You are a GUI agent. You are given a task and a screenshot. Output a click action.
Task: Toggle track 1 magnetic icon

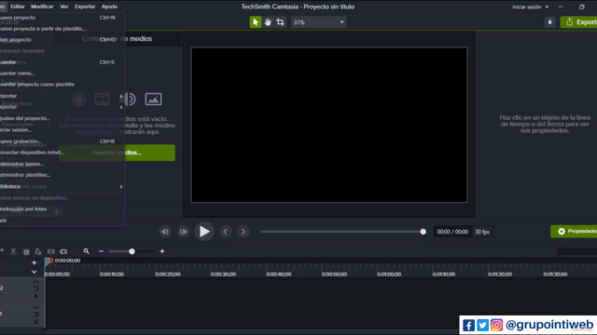[35, 315]
